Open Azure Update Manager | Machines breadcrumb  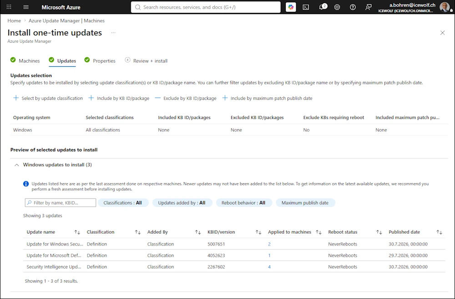pos(66,20)
